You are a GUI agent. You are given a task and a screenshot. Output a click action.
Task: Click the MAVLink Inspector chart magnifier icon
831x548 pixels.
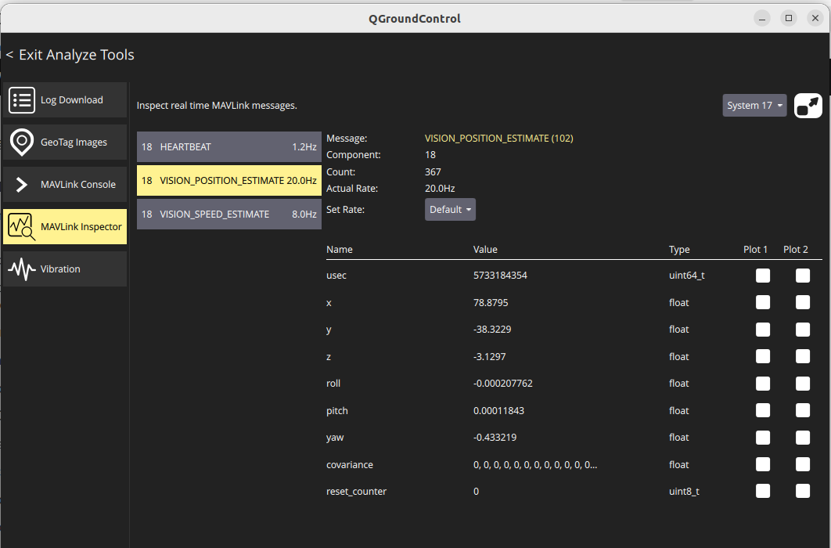click(22, 227)
